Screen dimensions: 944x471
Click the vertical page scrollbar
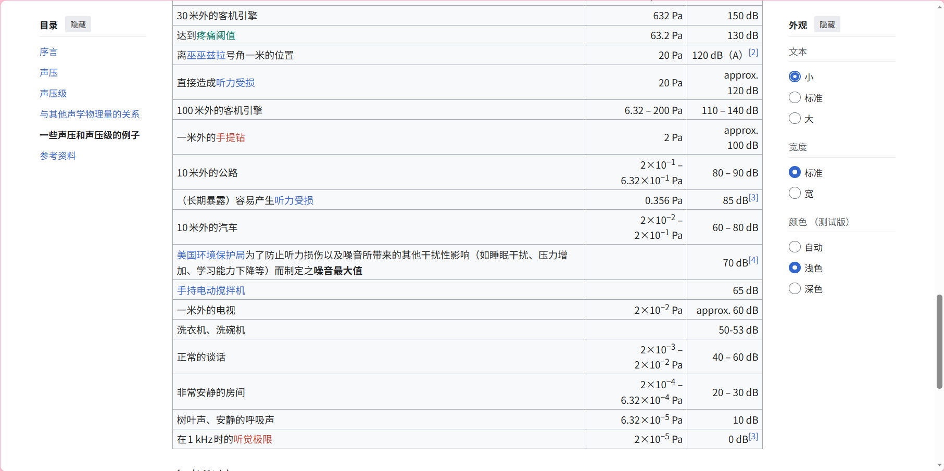[x=939, y=341]
